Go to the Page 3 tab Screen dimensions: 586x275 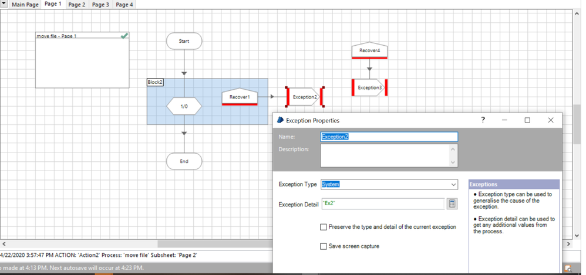(x=100, y=5)
